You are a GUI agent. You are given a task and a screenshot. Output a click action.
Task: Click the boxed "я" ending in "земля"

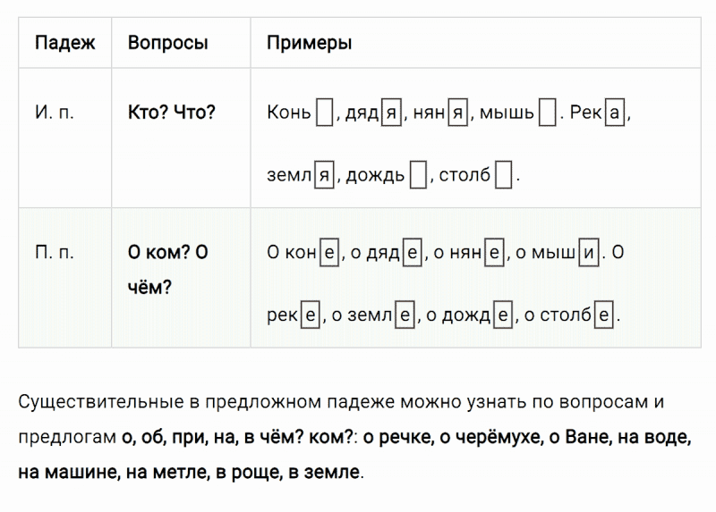325,176
